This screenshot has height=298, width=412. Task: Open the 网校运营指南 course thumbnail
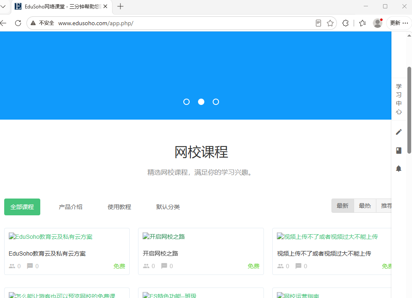tap(298, 295)
